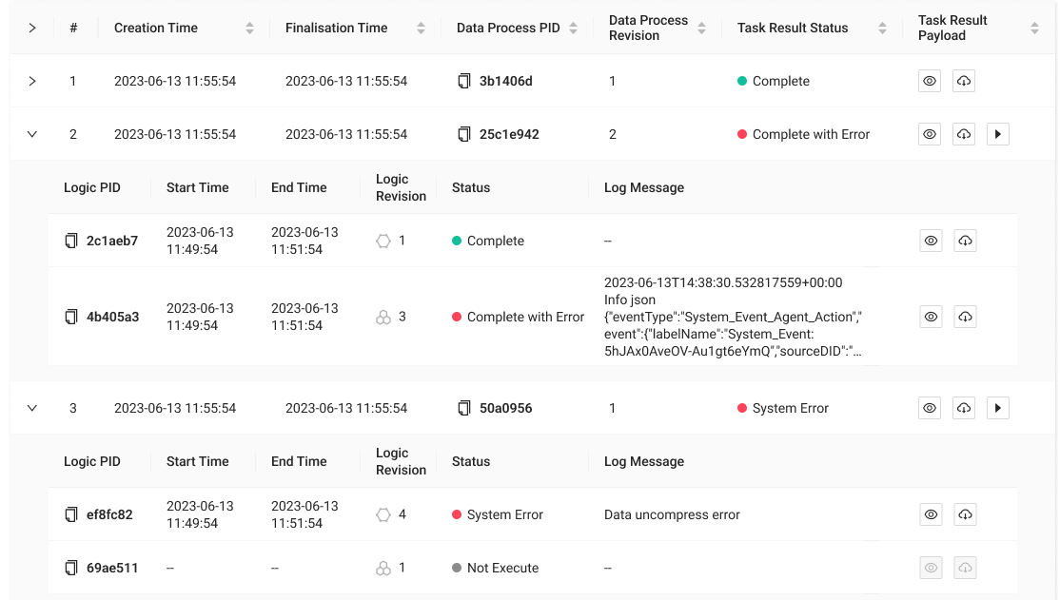Copy the Logic PID 4b405a3
The image size is (1060, 600).
(71, 318)
